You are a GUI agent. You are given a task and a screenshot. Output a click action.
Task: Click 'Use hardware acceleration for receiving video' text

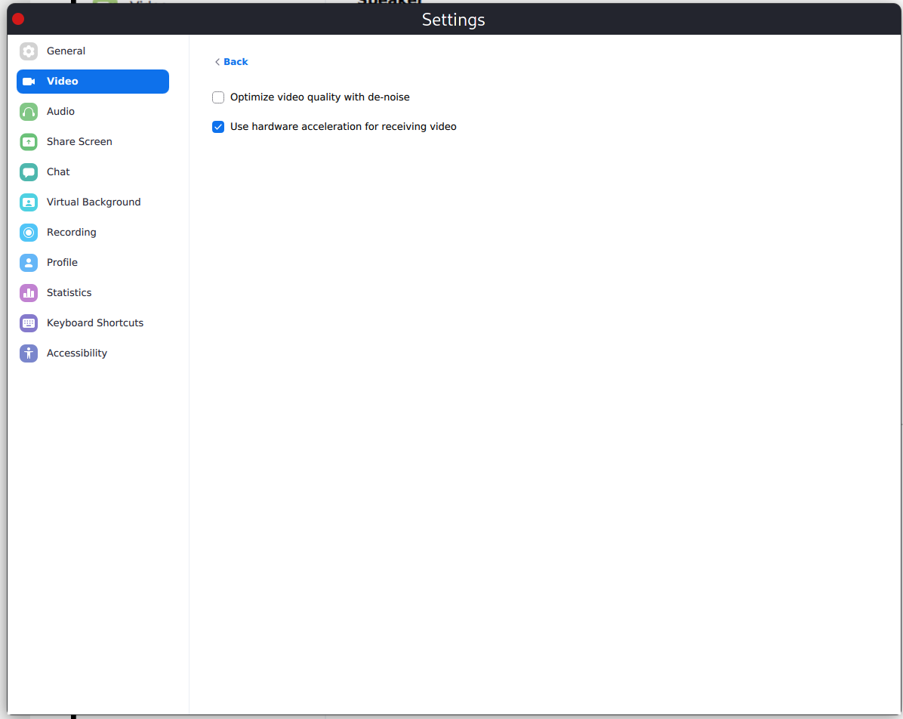click(344, 127)
